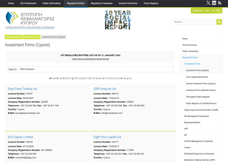228x163 pixels.
Task: Open the Investor Protection menu
Action: (128, 3)
